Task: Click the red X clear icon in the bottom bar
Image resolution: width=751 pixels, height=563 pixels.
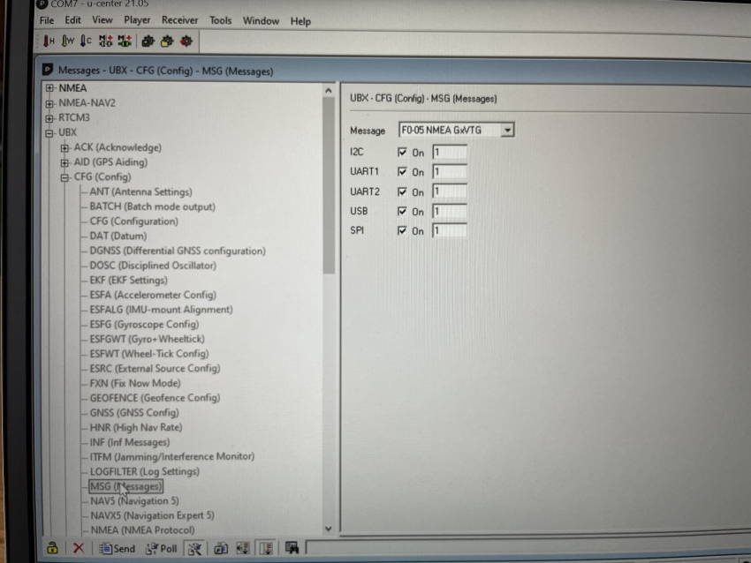Action: [79, 548]
